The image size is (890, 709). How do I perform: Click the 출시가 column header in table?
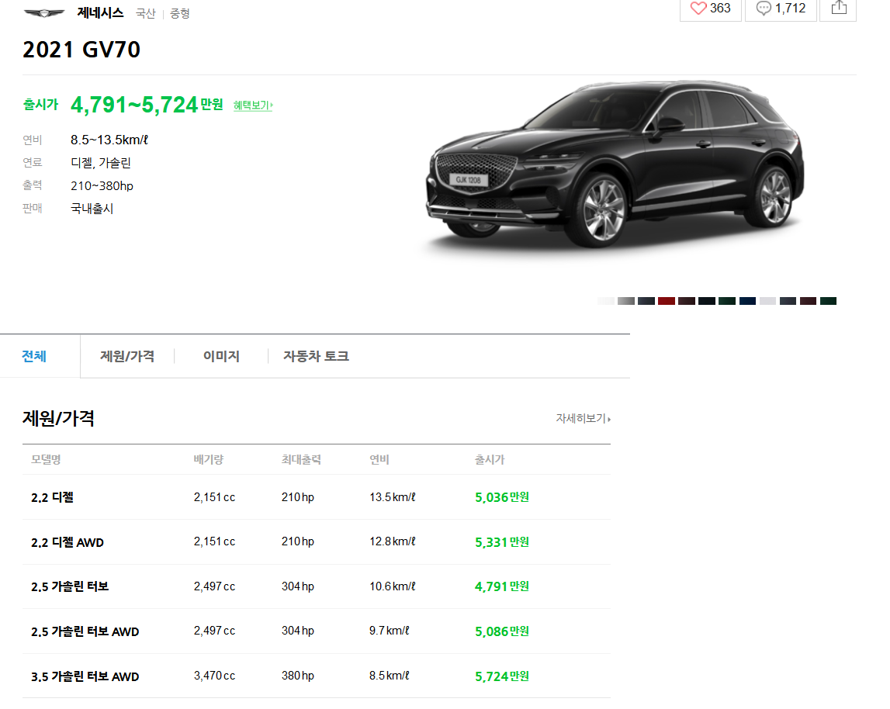tap(490, 459)
